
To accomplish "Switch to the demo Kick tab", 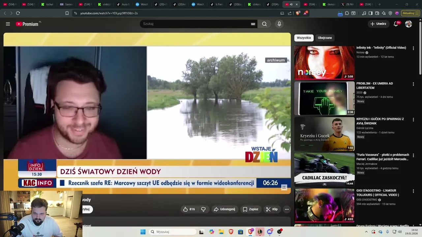I will tap(329, 4).
